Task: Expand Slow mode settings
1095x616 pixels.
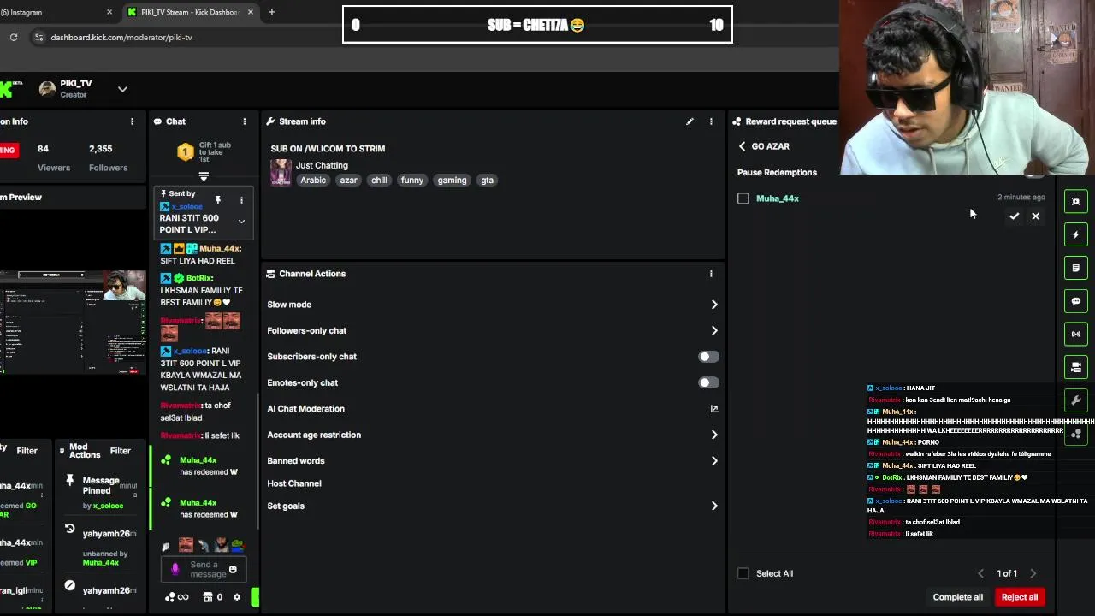Action: (714, 305)
